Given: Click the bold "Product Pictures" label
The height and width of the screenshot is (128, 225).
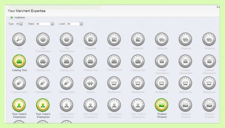Looking at the screenshot, I should pos(162,115).
